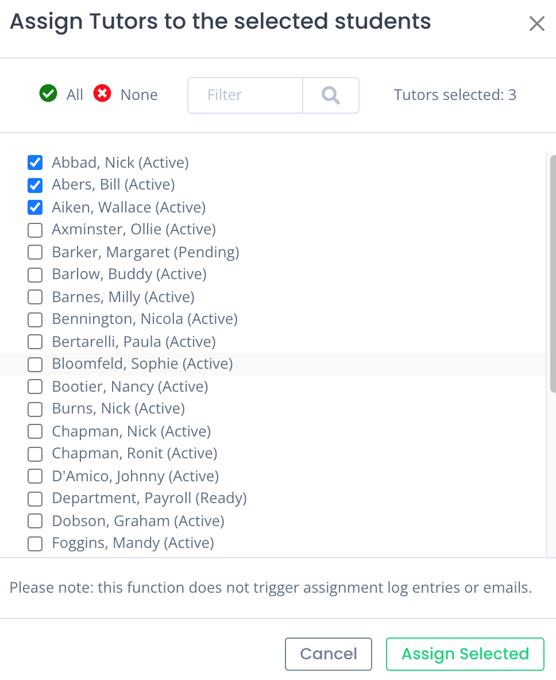Click the green All checkmark icon
556x680 pixels.
click(48, 93)
